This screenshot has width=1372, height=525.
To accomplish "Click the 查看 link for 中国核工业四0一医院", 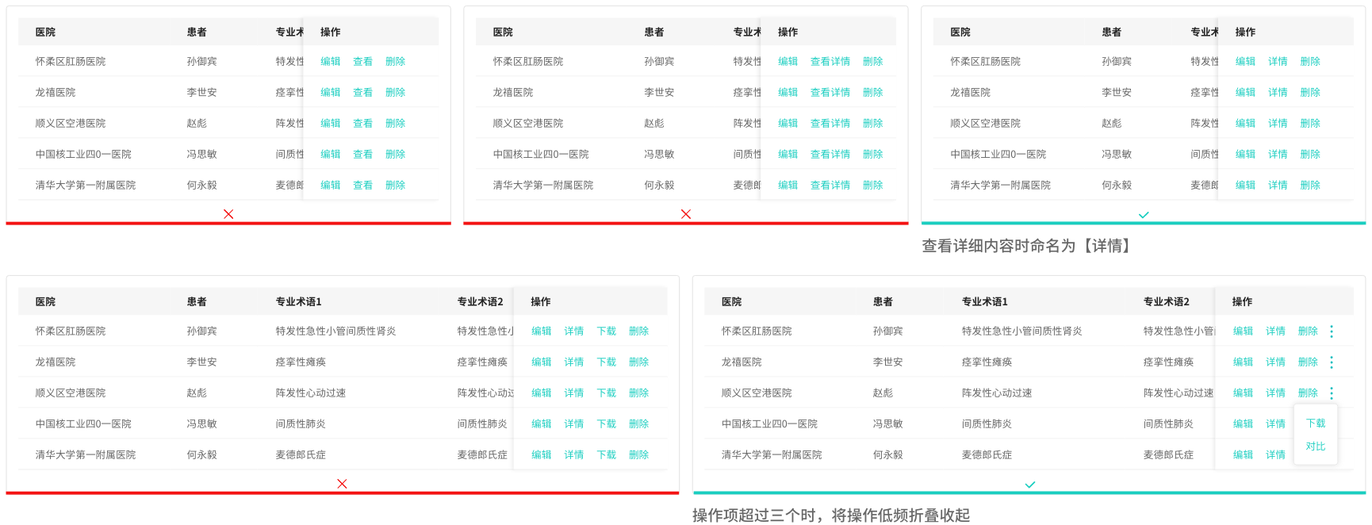I will pos(362,154).
